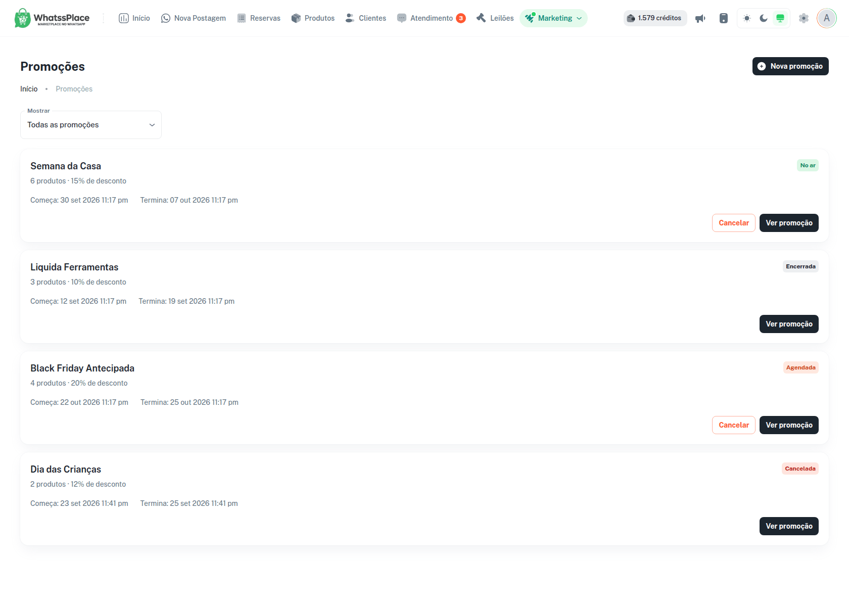The image size is (849, 606).
Task: View the Semana da Casa promotion
Action: click(789, 223)
